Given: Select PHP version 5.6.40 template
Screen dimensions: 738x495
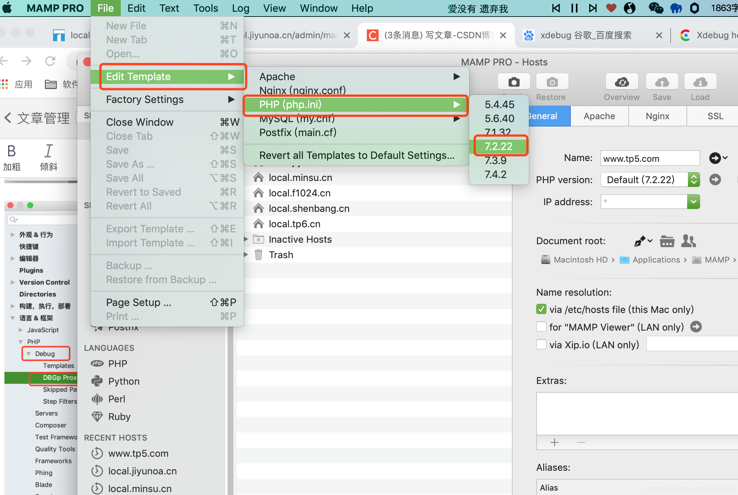Looking at the screenshot, I should (499, 118).
